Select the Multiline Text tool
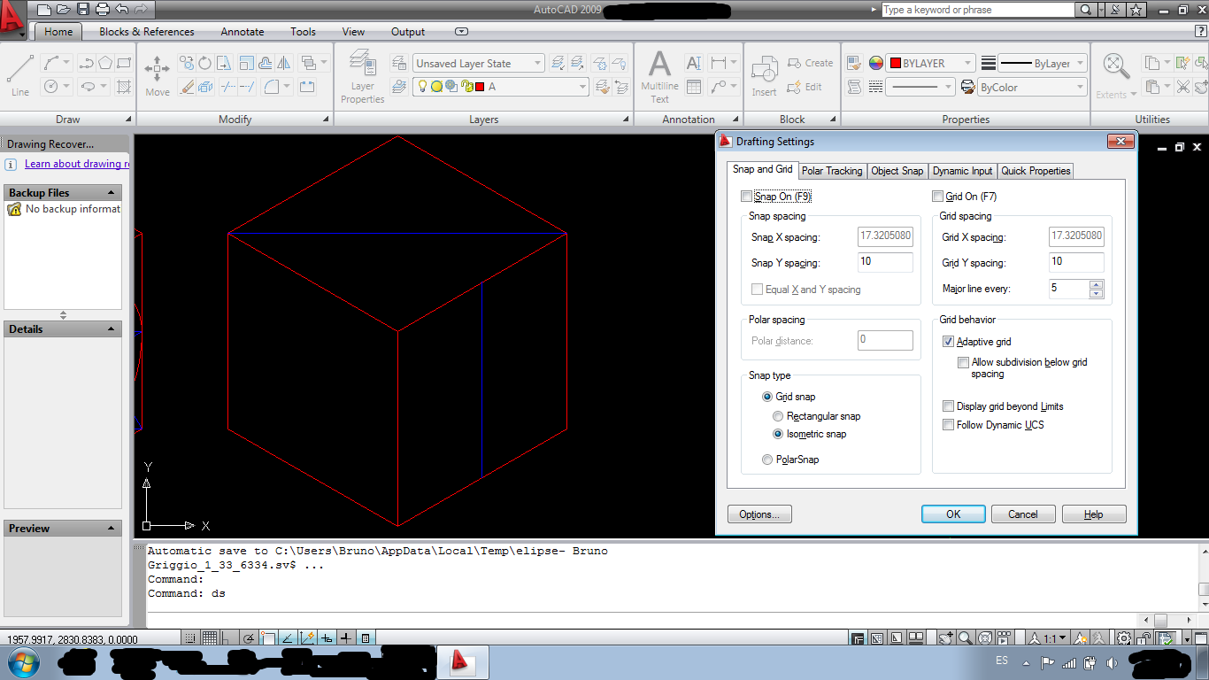 (659, 75)
